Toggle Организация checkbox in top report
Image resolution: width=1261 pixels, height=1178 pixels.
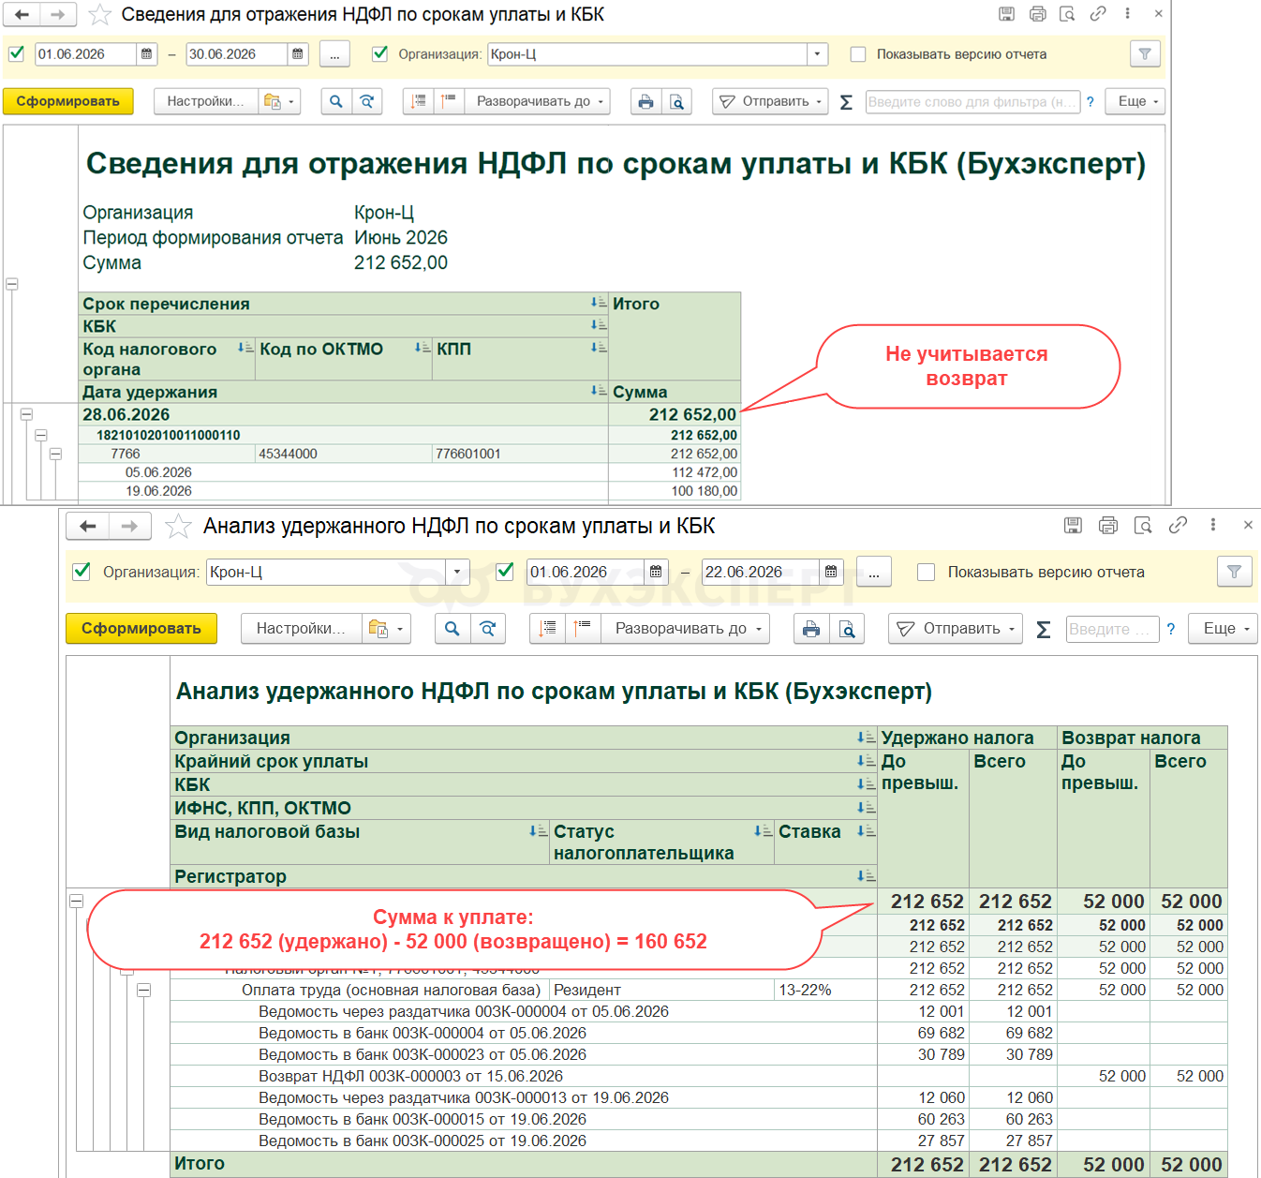tap(379, 53)
